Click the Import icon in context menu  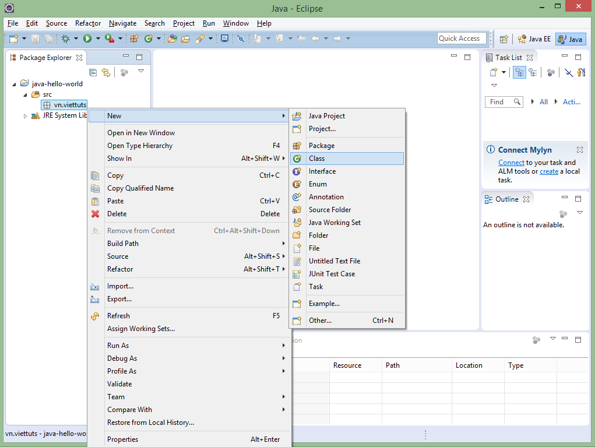pos(95,287)
